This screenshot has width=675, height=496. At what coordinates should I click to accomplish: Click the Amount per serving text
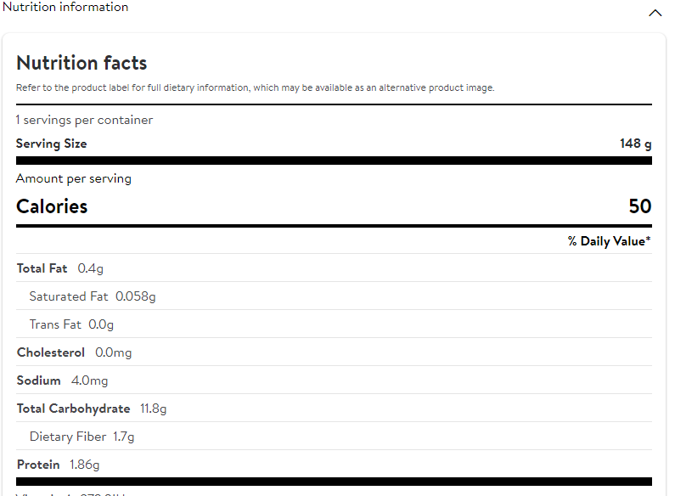74,178
